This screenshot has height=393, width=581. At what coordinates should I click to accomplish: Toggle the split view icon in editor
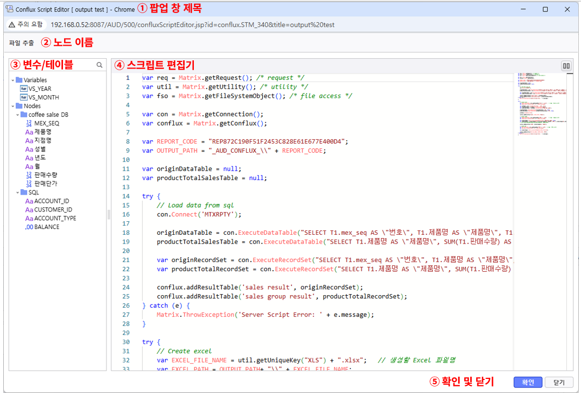click(566, 66)
